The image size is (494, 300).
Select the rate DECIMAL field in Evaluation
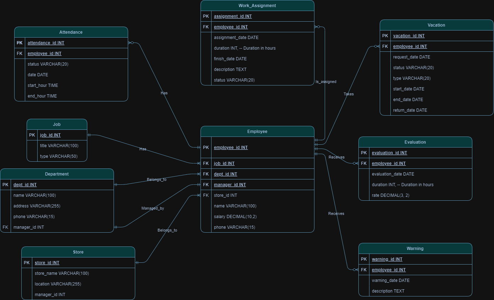(391, 195)
